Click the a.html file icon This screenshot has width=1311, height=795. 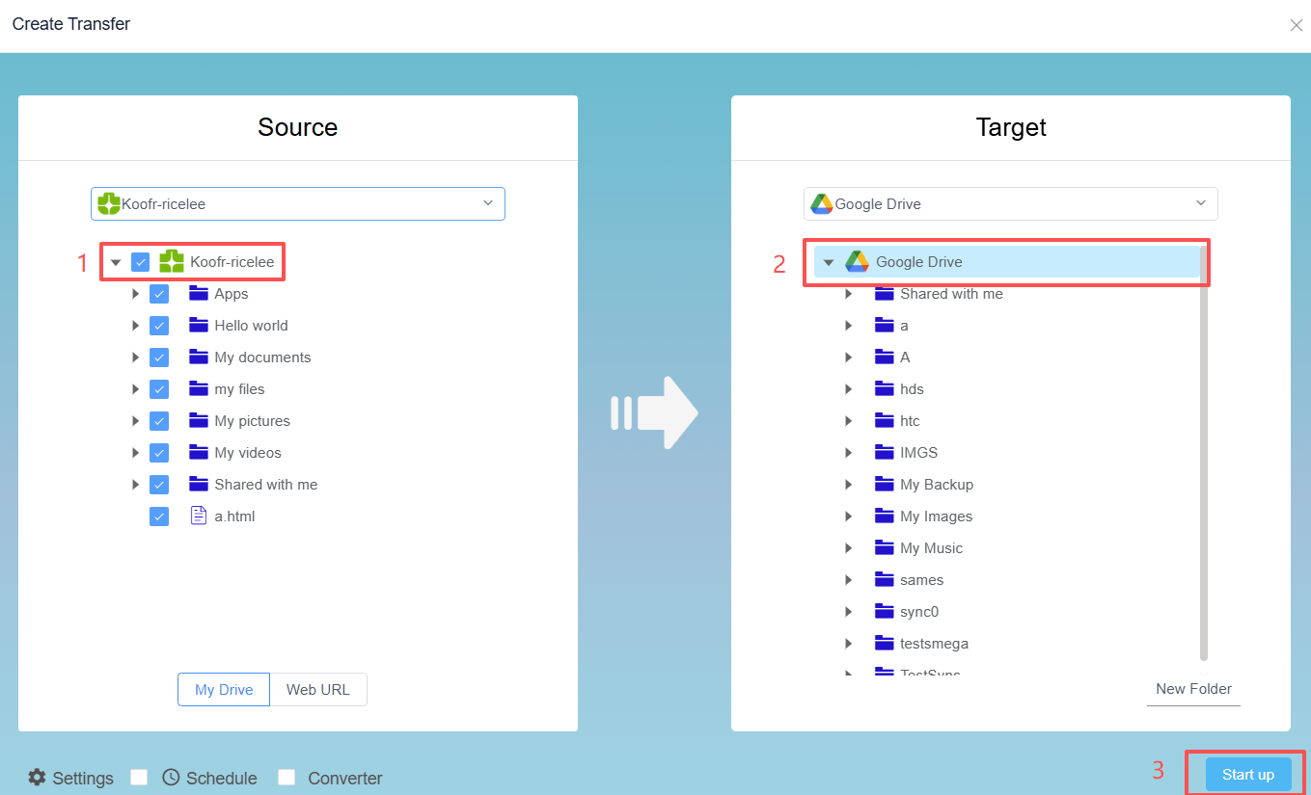click(x=199, y=516)
